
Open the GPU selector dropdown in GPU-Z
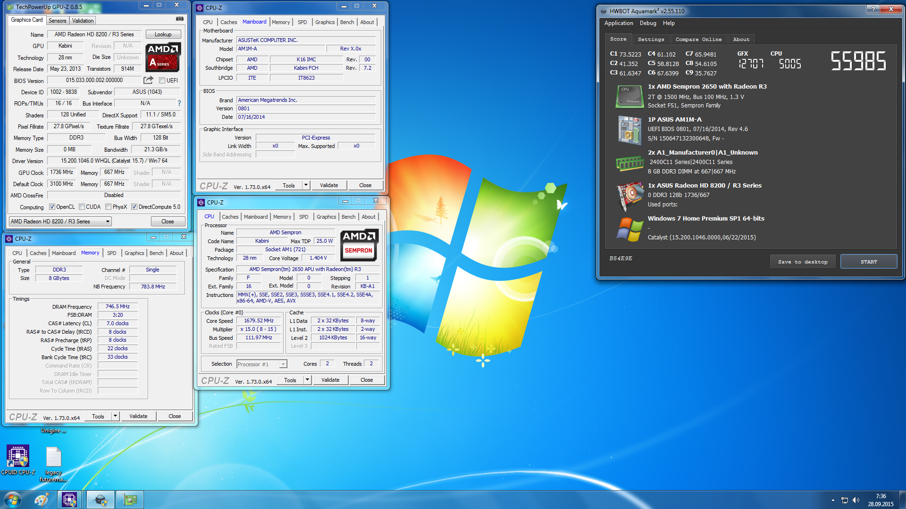[60, 222]
